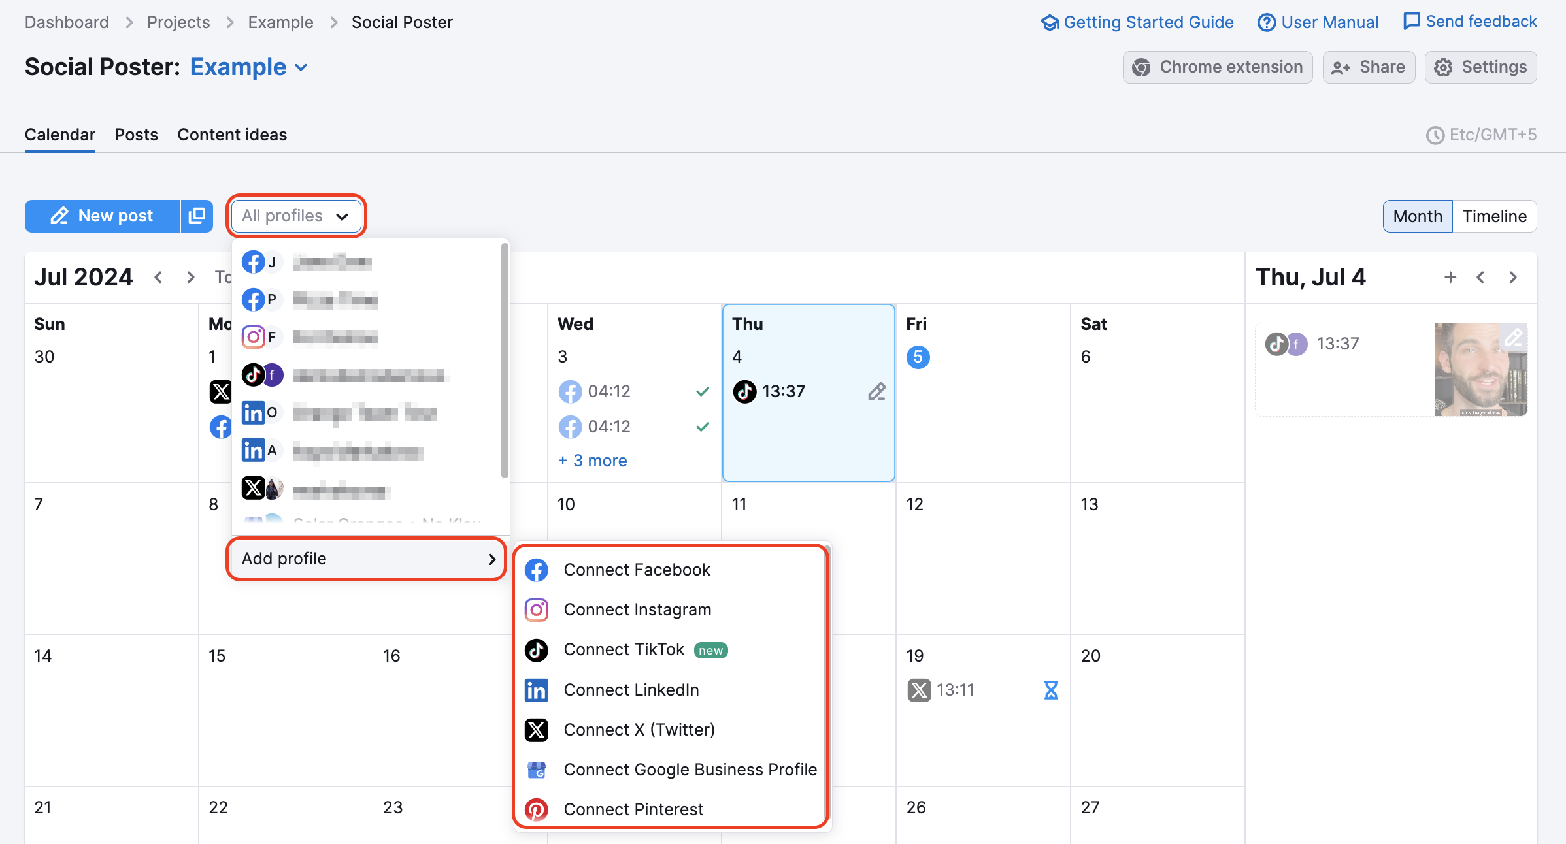Viewport: 1566px width, 844px height.
Task: Open the All profiles dropdown
Action: [296, 216]
